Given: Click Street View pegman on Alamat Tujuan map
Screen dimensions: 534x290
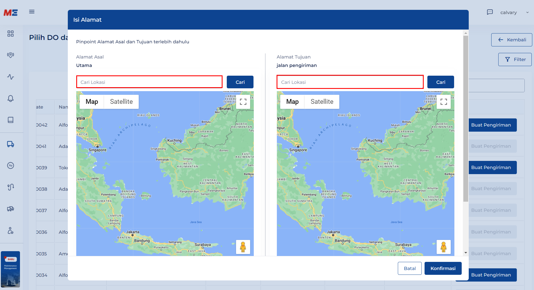Looking at the screenshot, I should click(444, 247).
